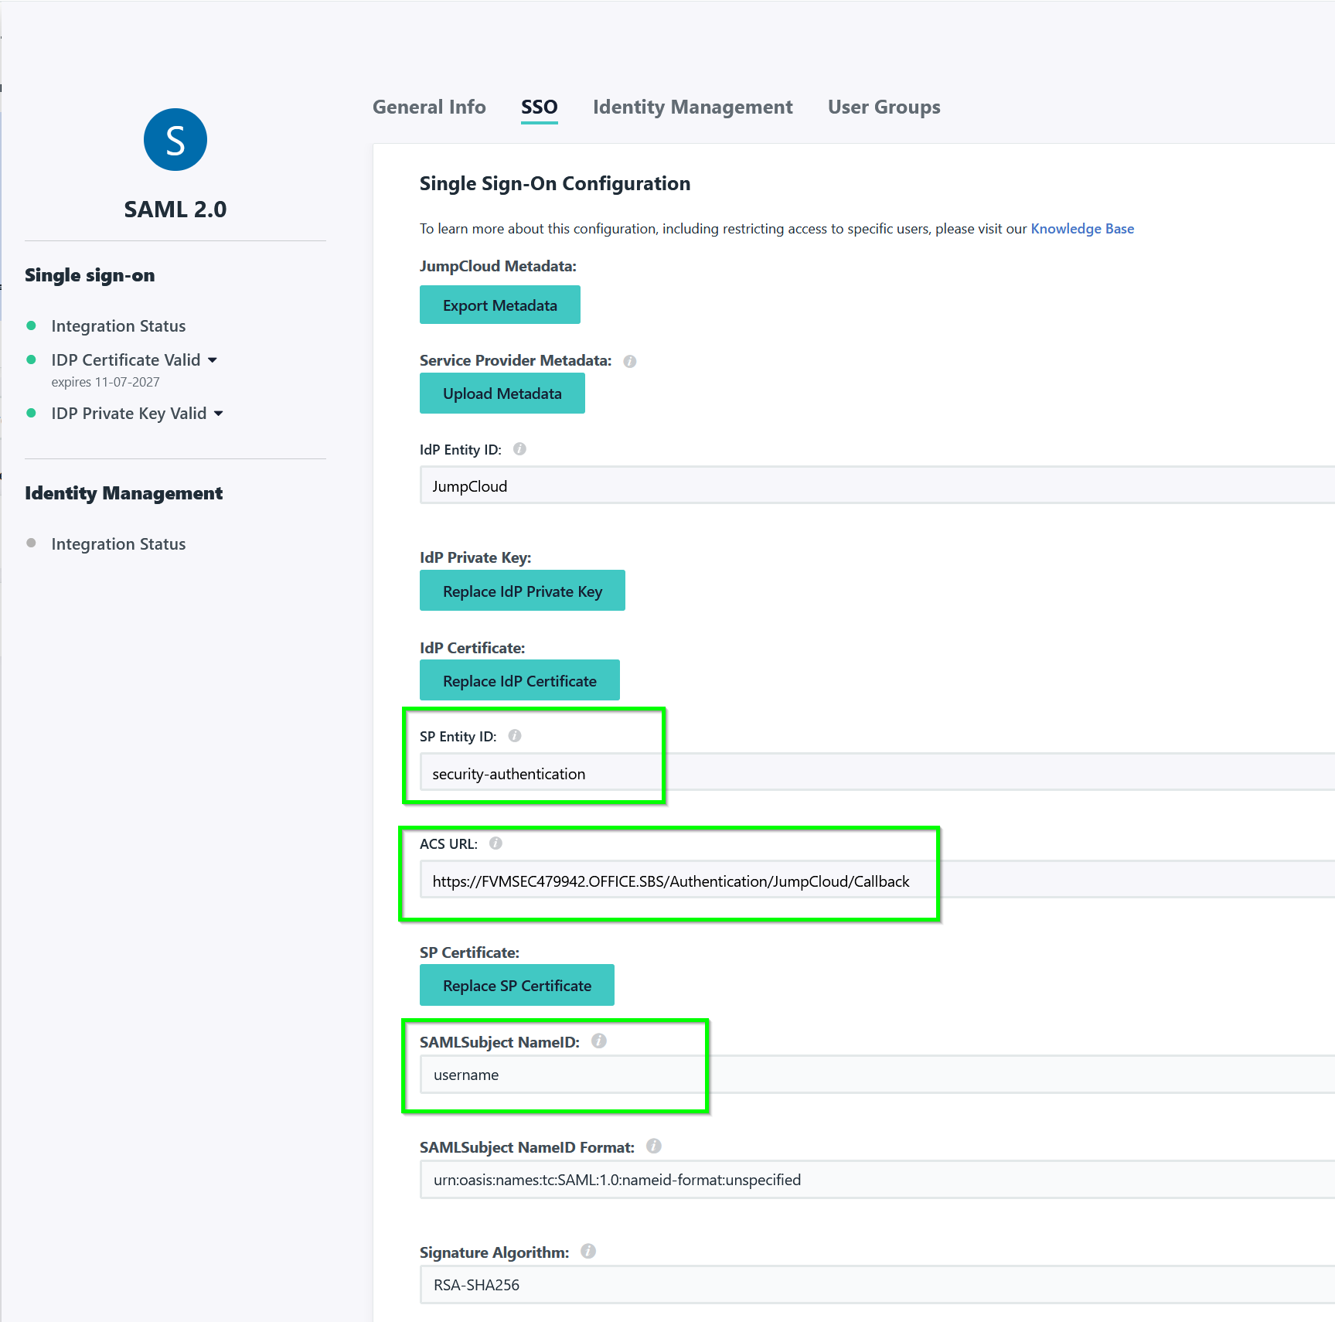Click the 'IdP Private Key:' label
Image resolution: width=1335 pixels, height=1322 pixels.
tap(475, 557)
